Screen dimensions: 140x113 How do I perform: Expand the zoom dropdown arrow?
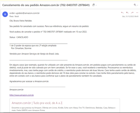tap(137, 5)
